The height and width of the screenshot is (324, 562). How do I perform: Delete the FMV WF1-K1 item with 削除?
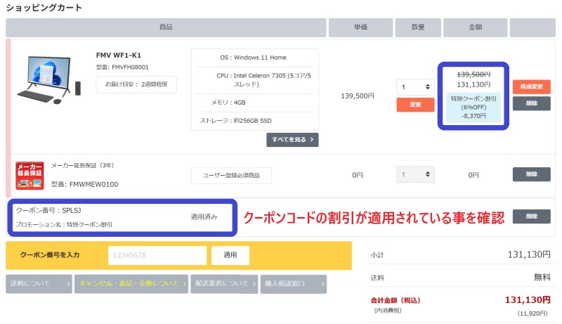532,103
